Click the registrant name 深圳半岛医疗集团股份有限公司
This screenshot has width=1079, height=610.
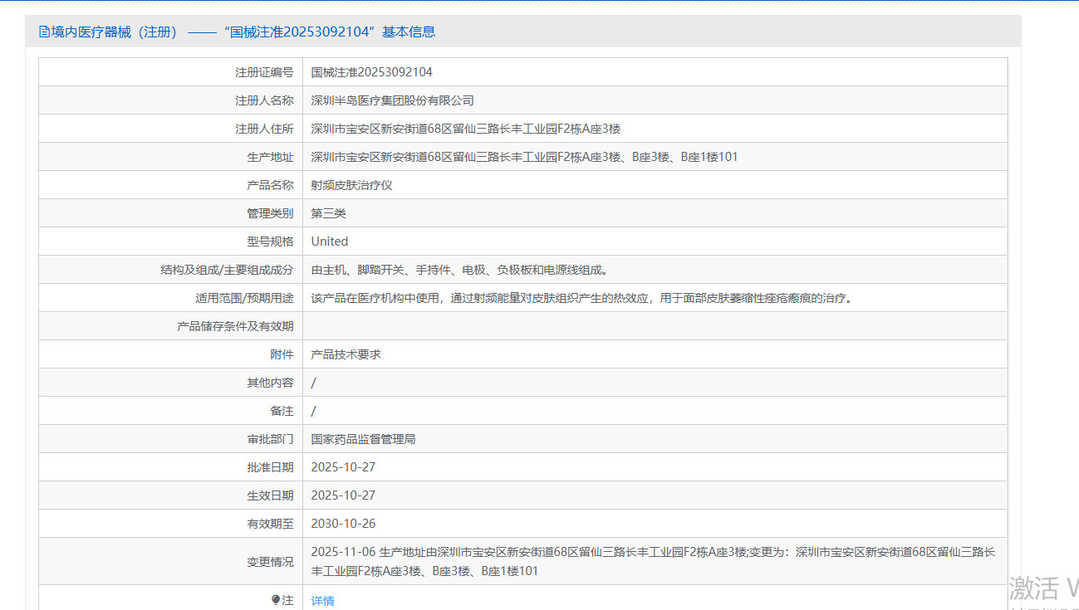tap(392, 100)
